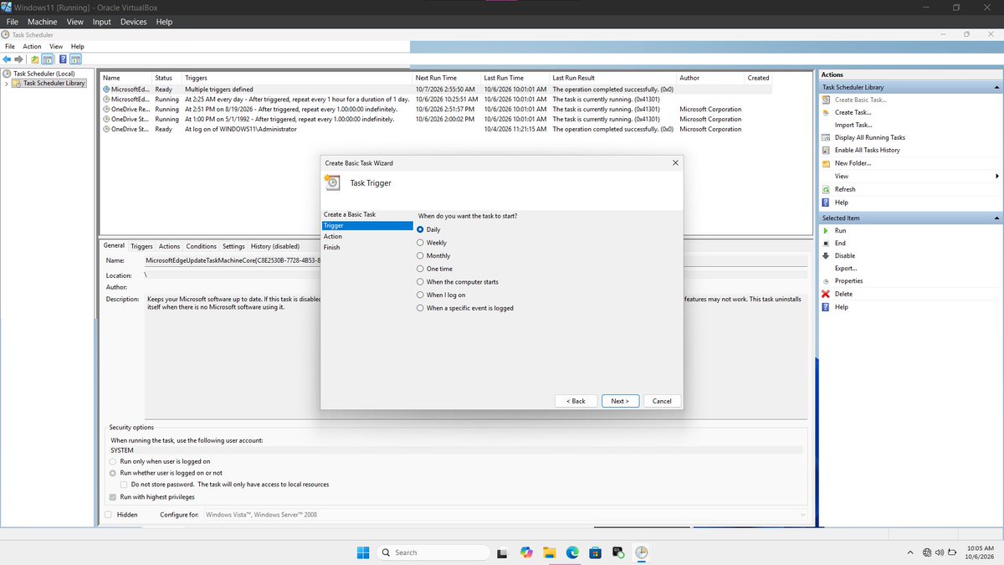The image size is (1004, 565).
Task: Click the red Delete X icon
Action: (x=826, y=294)
